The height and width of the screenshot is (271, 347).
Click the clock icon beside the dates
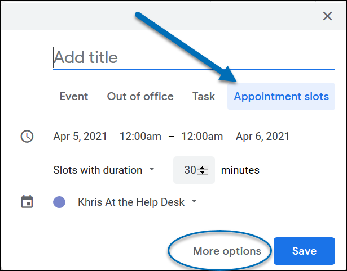click(27, 137)
